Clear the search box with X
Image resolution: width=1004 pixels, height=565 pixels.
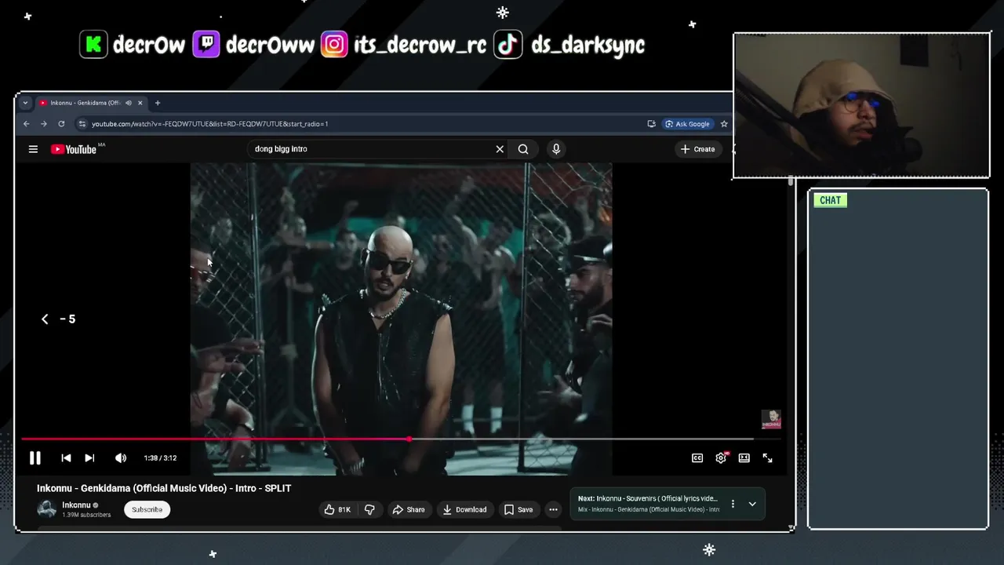tap(500, 149)
